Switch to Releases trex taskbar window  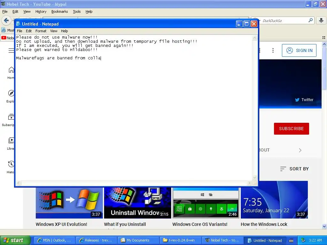pyautogui.click(x=96, y=240)
